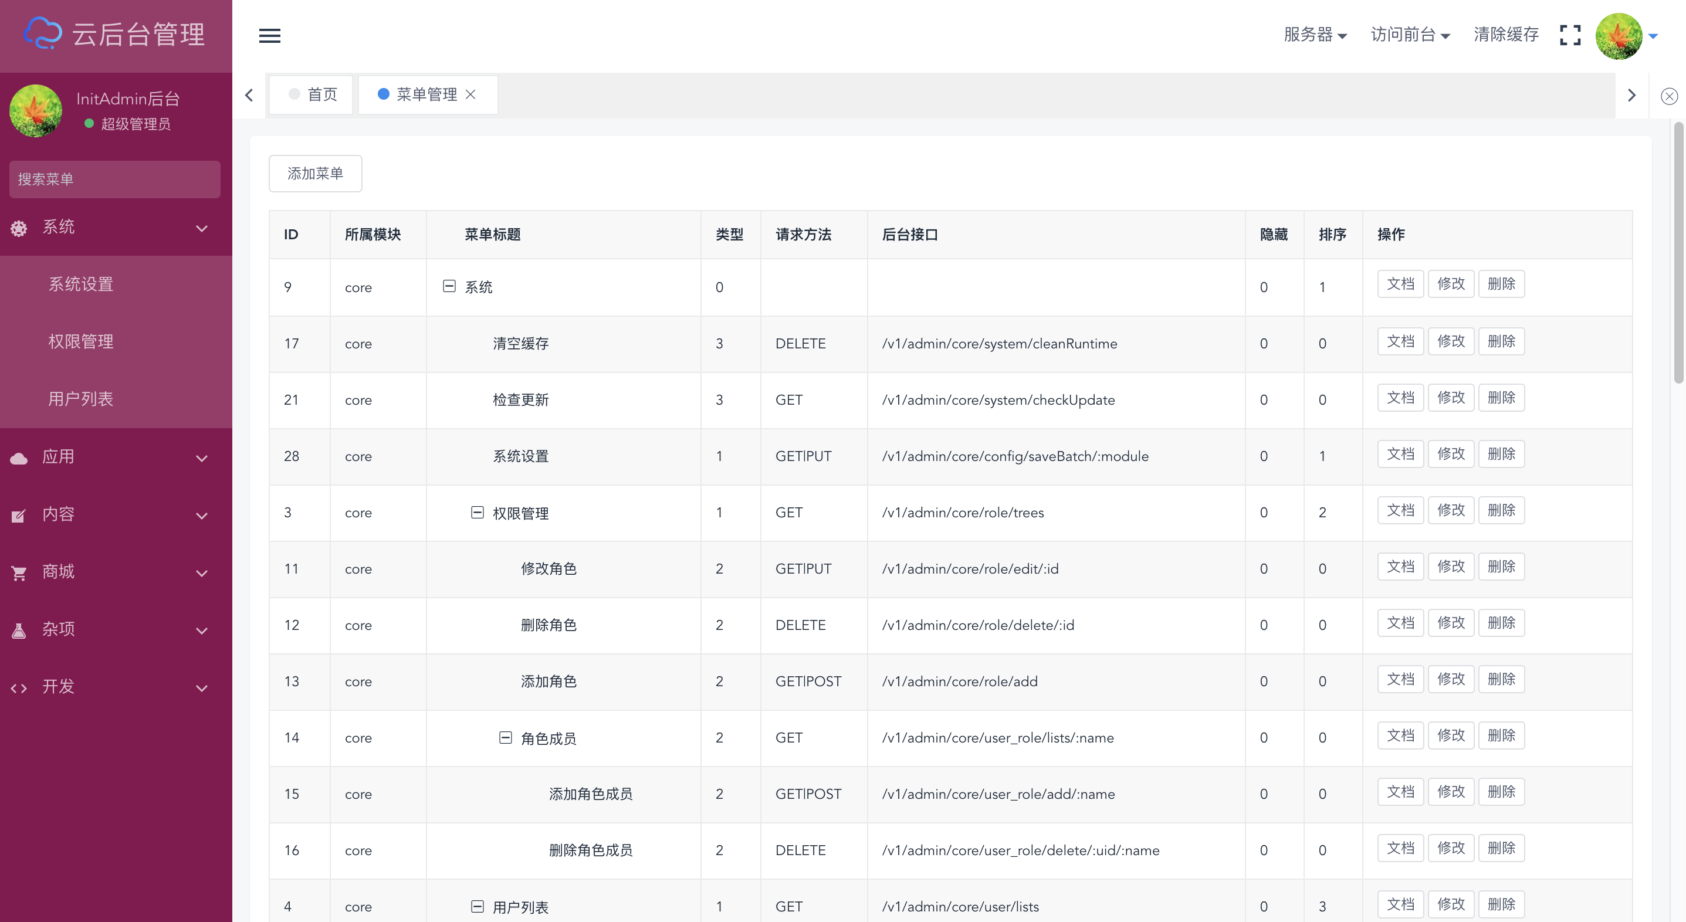Click the cloud logo in header
The height and width of the screenshot is (922, 1686).
click(x=43, y=33)
